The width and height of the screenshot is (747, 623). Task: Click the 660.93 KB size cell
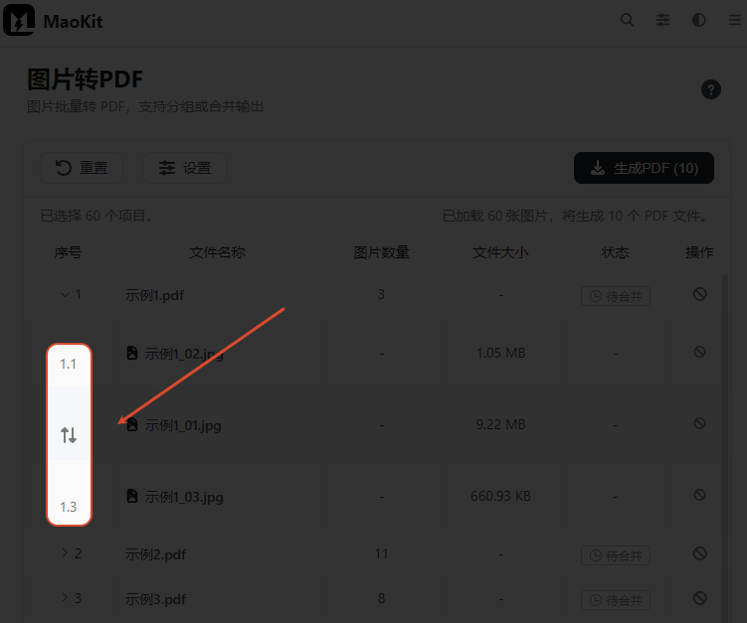coord(500,496)
